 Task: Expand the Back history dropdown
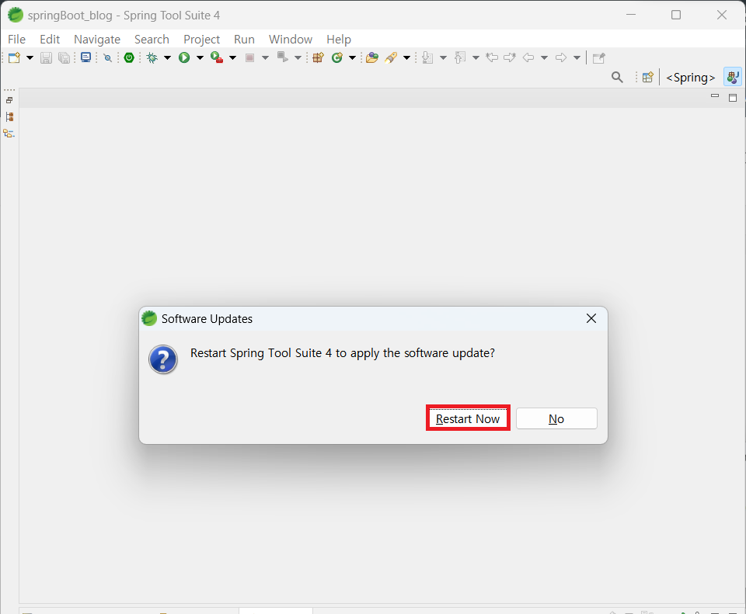[x=544, y=58]
